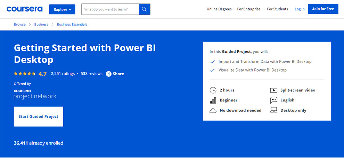Go to Business Essentials breadcrumb
Image resolution: width=344 pixels, height=158 pixels.
[x=72, y=24]
